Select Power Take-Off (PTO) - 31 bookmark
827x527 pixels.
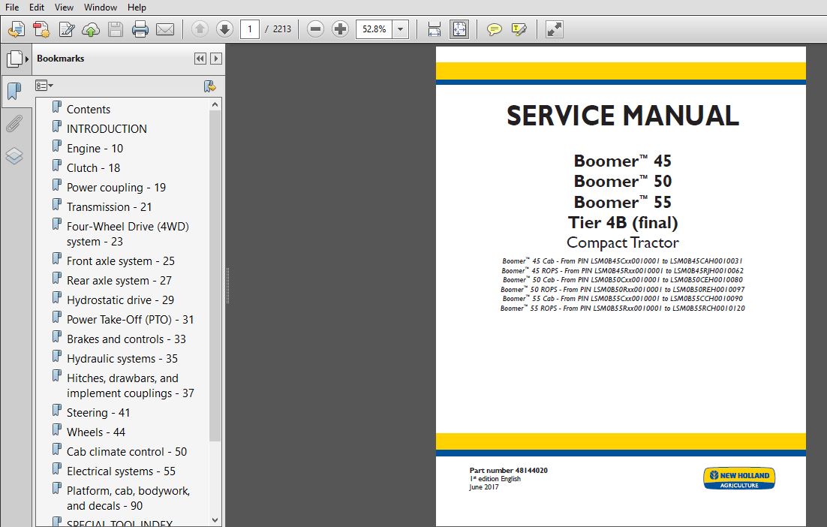[131, 320]
